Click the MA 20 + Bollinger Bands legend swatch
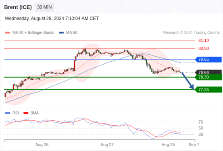 pos(8,33)
